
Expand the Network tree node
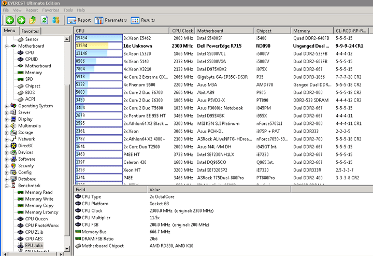[x=7, y=139]
